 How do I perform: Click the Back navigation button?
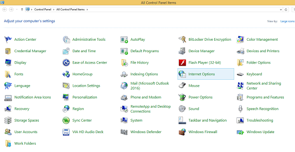tap(5, 9)
